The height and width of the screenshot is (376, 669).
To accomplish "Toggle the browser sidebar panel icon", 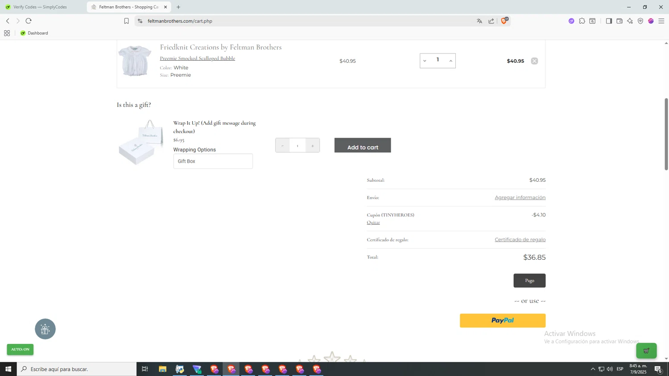I will pos(609,21).
